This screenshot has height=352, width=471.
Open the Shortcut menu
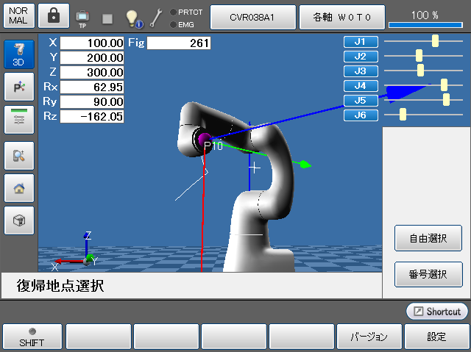436,312
